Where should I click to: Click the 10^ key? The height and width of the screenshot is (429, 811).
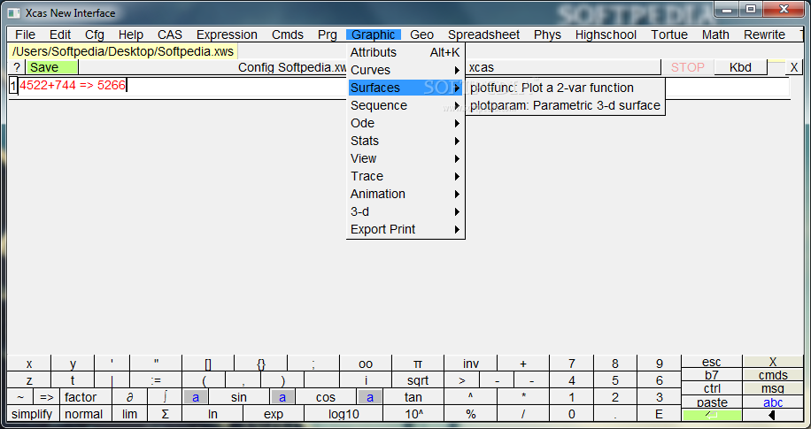click(x=413, y=414)
